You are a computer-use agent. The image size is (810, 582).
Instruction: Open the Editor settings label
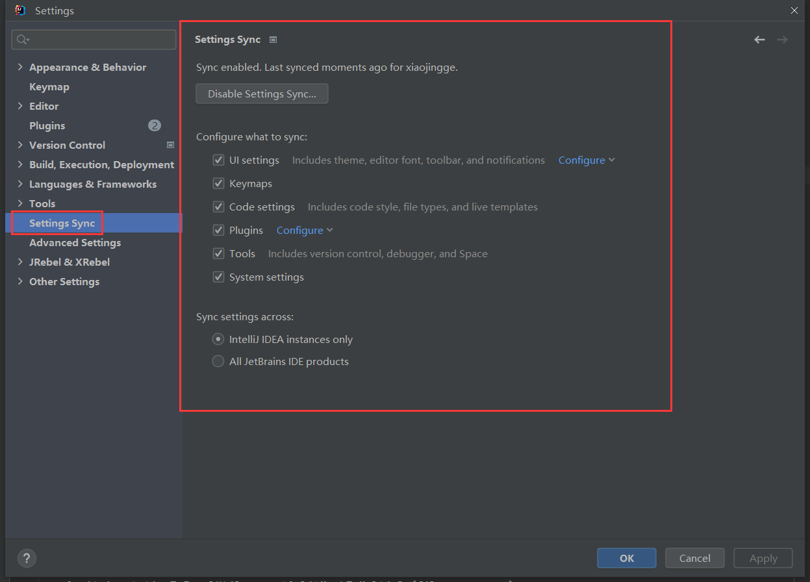click(44, 106)
